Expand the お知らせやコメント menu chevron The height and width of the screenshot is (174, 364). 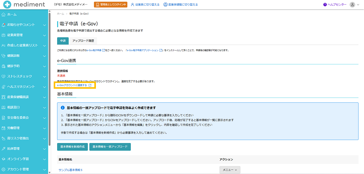tap(44, 25)
